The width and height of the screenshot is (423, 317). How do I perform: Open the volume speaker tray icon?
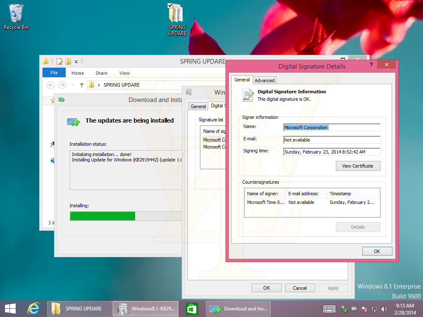click(384, 309)
